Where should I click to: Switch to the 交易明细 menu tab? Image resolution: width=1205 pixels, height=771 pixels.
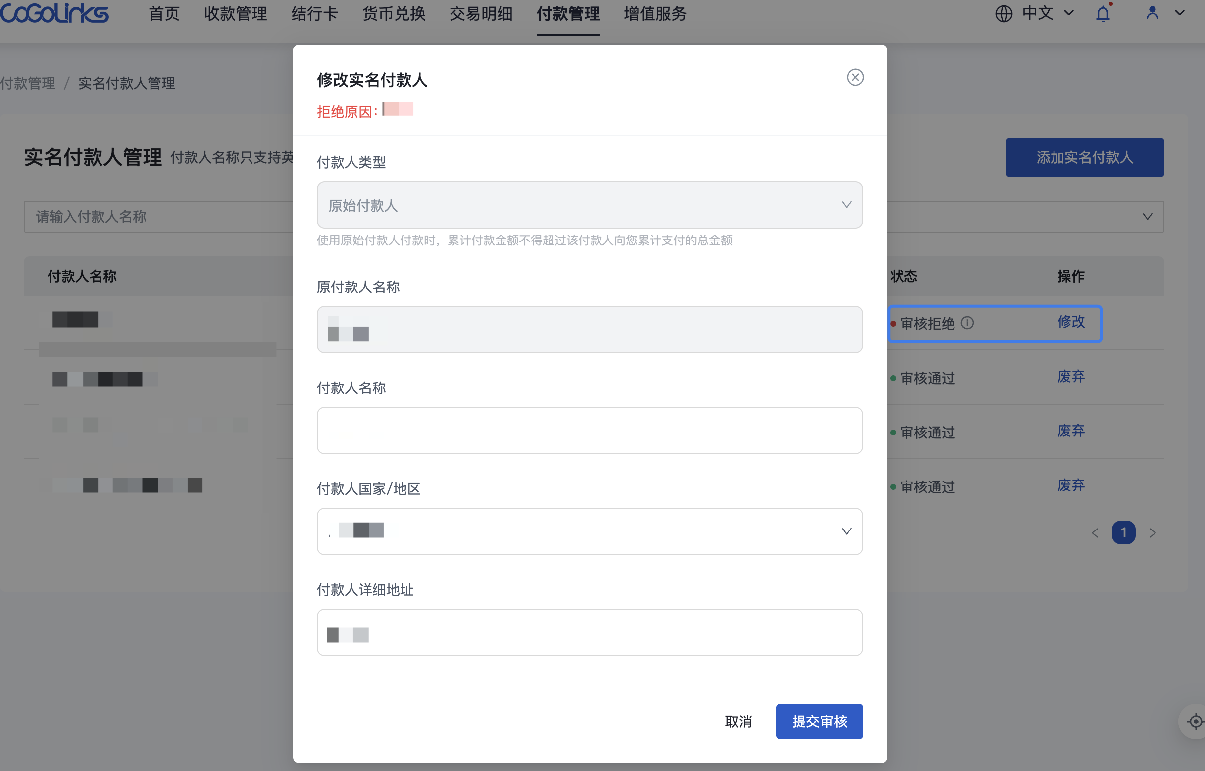(481, 14)
